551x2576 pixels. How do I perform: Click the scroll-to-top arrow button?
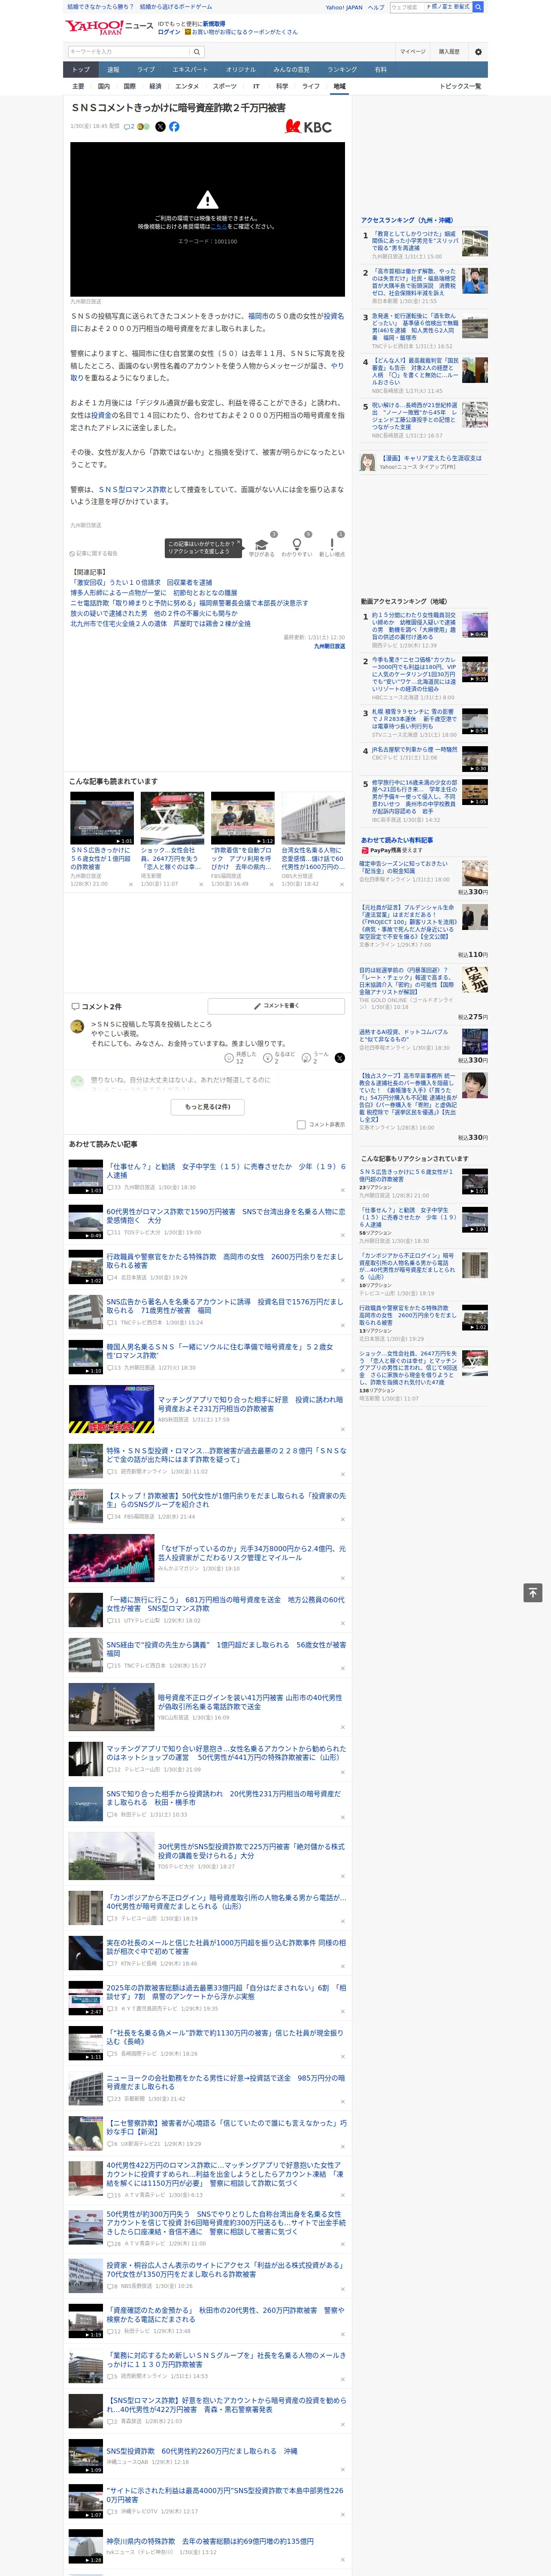pyautogui.click(x=533, y=1593)
